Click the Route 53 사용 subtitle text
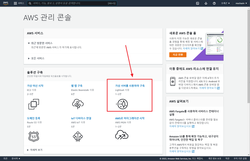Viewport: 250px width, 161px height. (x=34, y=122)
